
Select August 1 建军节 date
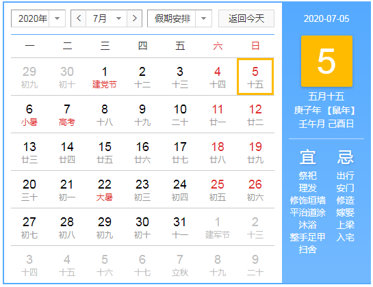(218, 228)
